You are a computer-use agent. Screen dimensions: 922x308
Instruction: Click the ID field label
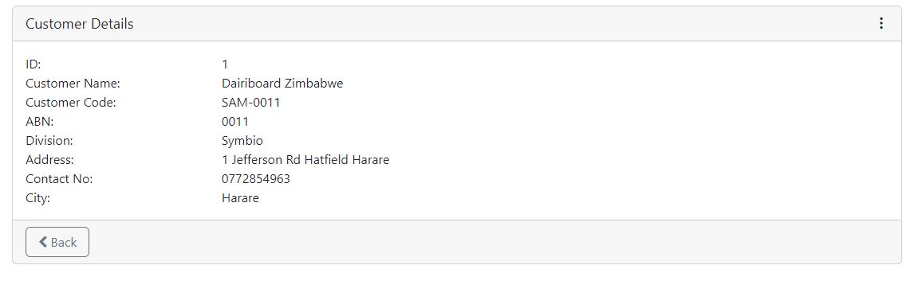click(x=33, y=64)
